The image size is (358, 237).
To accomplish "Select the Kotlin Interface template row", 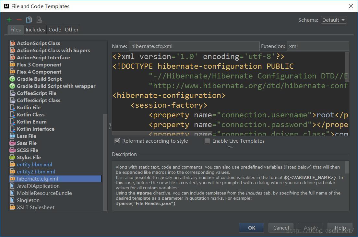I will pyautogui.click(x=55, y=129).
